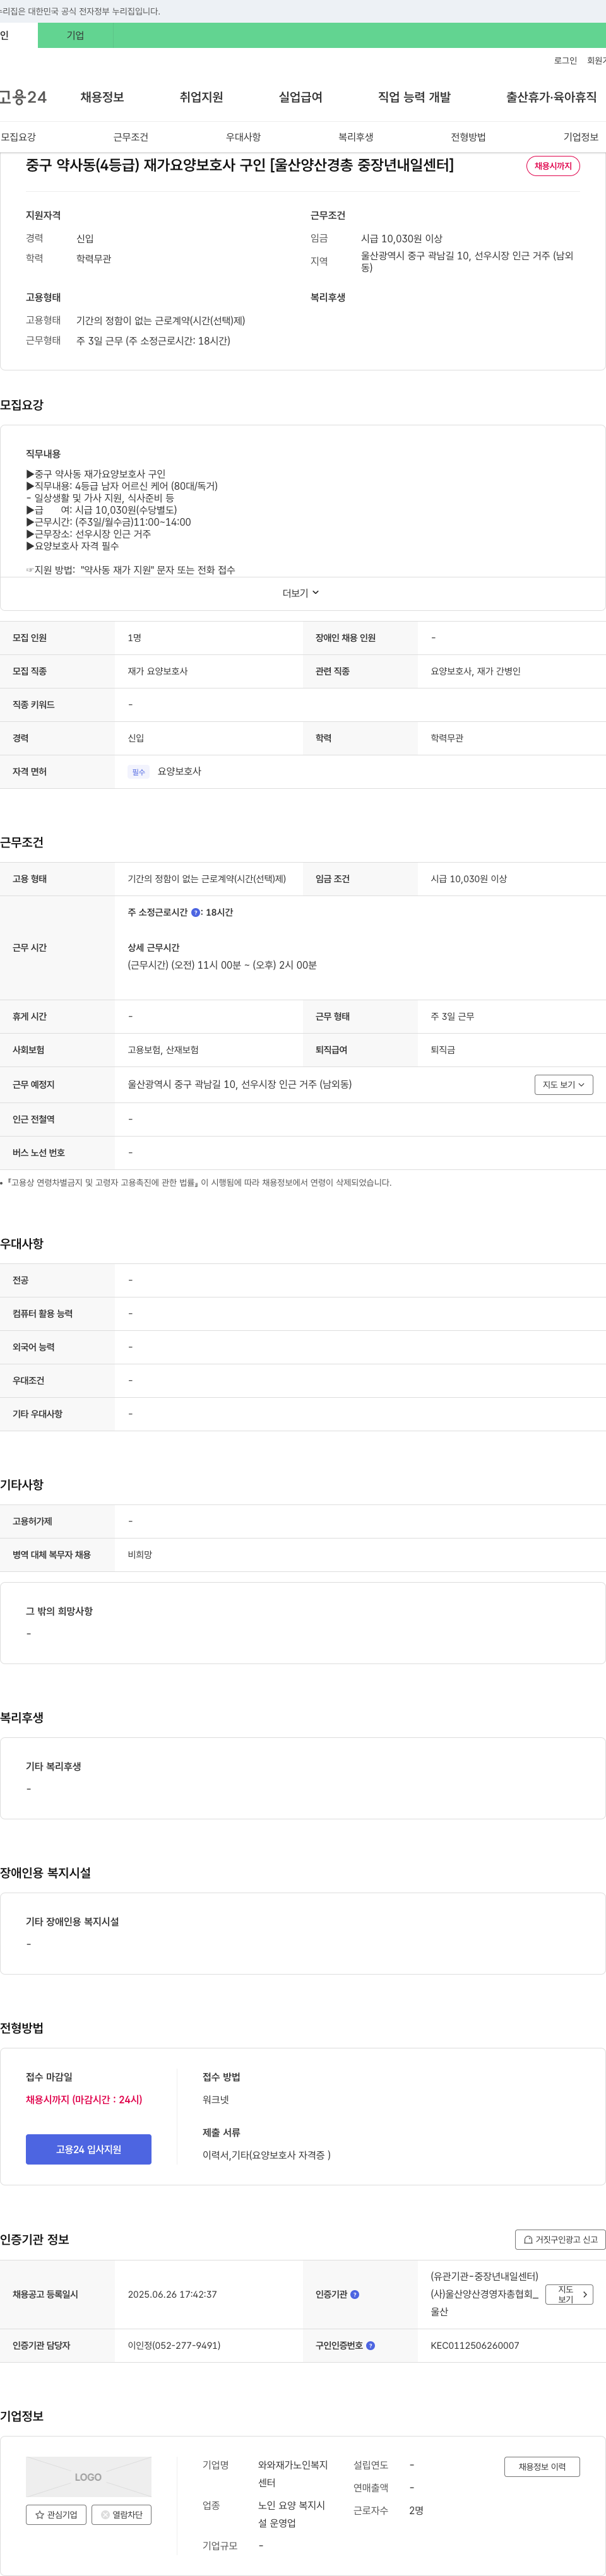Screen dimensions: 606x2576
Task: Jump to 기업정보 section tab
Action: pyautogui.click(x=580, y=137)
